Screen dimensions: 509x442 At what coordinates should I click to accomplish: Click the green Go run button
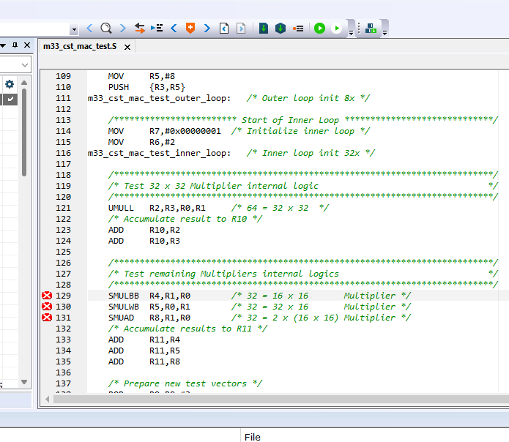(x=320, y=29)
